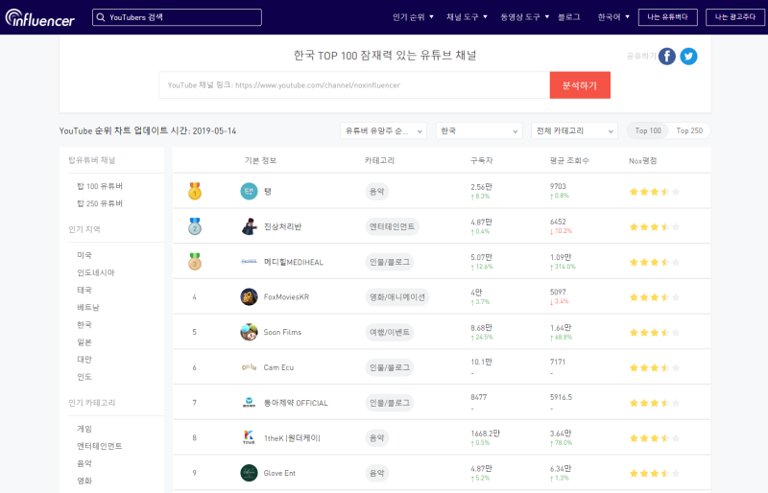The width and height of the screenshot is (768, 493).
Task: Select 한국 in the sidebar regions
Action: (84, 324)
